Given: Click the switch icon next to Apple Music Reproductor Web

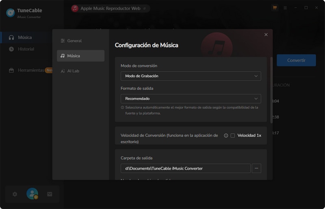Looking at the screenshot, I should coord(145,9).
